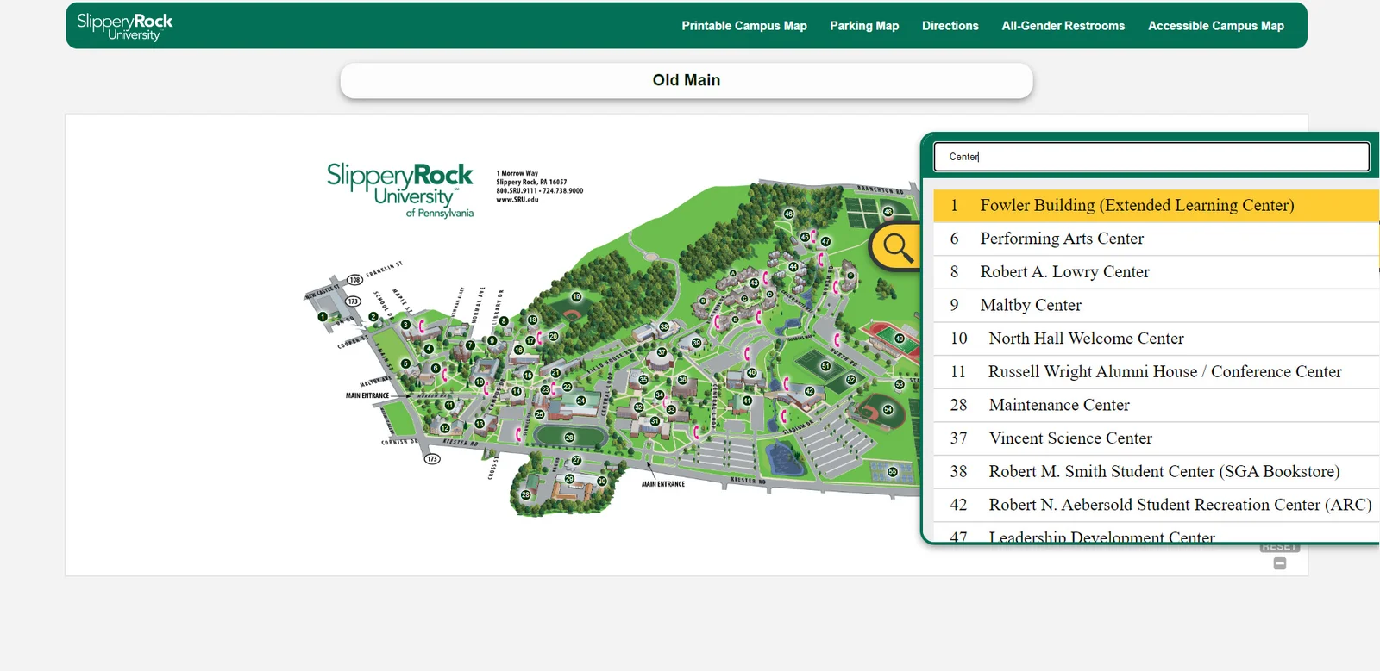Click map marker 43 among the residence halls

click(754, 283)
